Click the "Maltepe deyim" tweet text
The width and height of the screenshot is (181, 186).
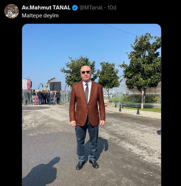40,16
